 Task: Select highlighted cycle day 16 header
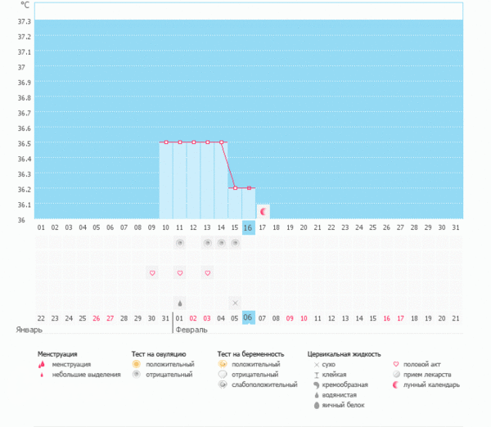[x=249, y=227]
